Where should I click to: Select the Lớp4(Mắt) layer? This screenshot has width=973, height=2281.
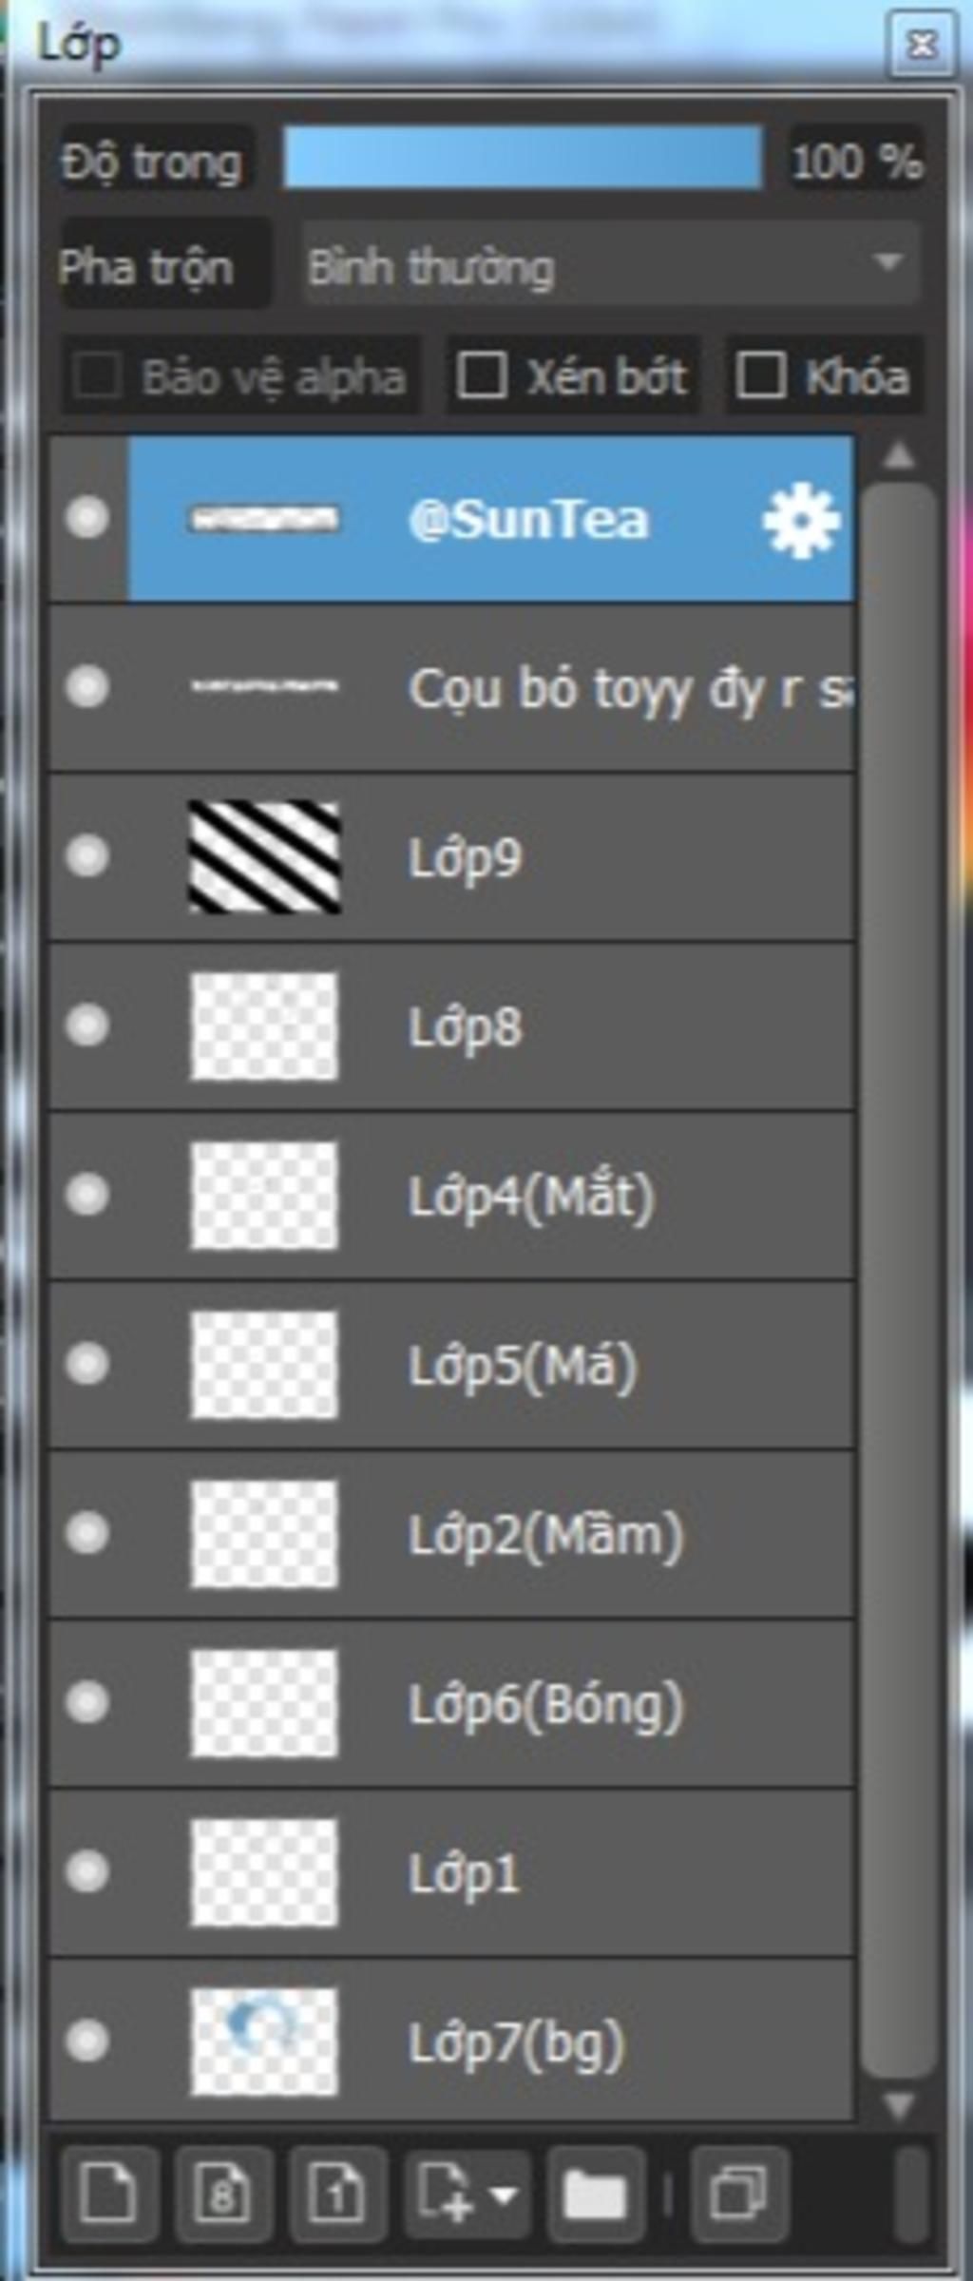(451, 1196)
